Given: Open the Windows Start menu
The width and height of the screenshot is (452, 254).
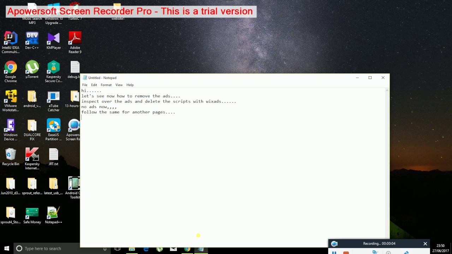Looking at the screenshot, I should (x=7, y=248).
